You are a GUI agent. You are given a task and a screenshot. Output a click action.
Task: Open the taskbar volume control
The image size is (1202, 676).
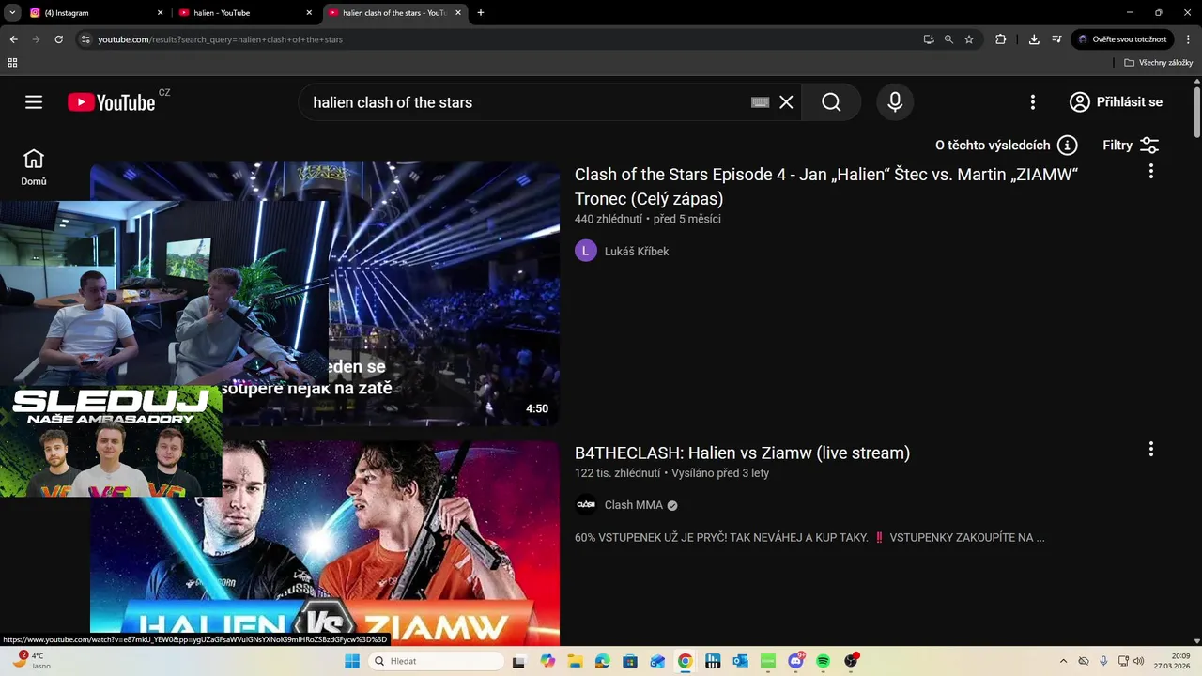pos(1139,661)
